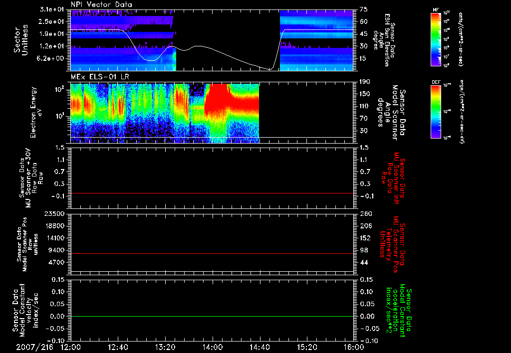
Task: Click the 13:20 time tick label
Action: click(x=165, y=348)
